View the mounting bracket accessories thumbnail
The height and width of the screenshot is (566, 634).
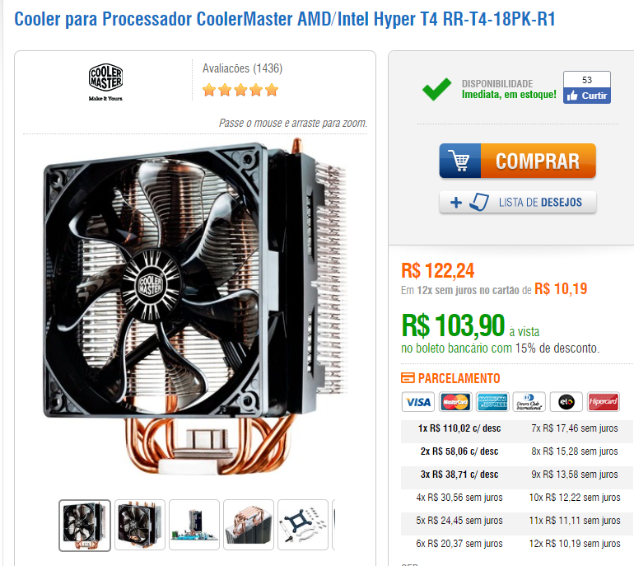303,525
